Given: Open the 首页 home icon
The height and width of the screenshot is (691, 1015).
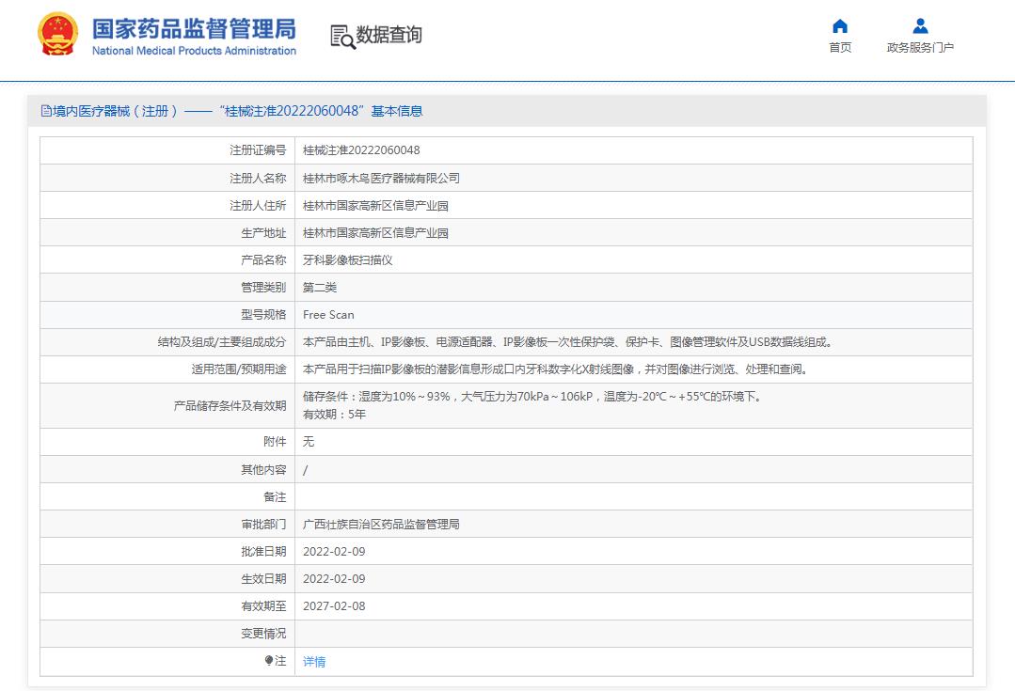Looking at the screenshot, I should 840,26.
